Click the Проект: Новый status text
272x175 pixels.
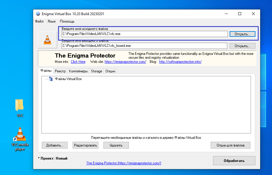(x=53, y=158)
